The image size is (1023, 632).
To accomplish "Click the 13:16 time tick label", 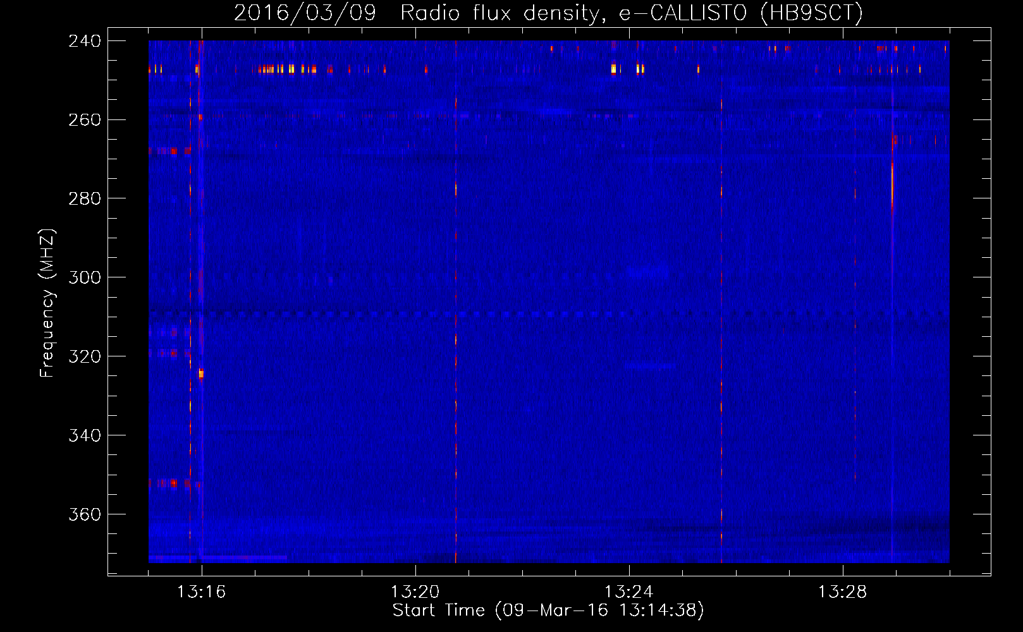I will pyautogui.click(x=201, y=592).
